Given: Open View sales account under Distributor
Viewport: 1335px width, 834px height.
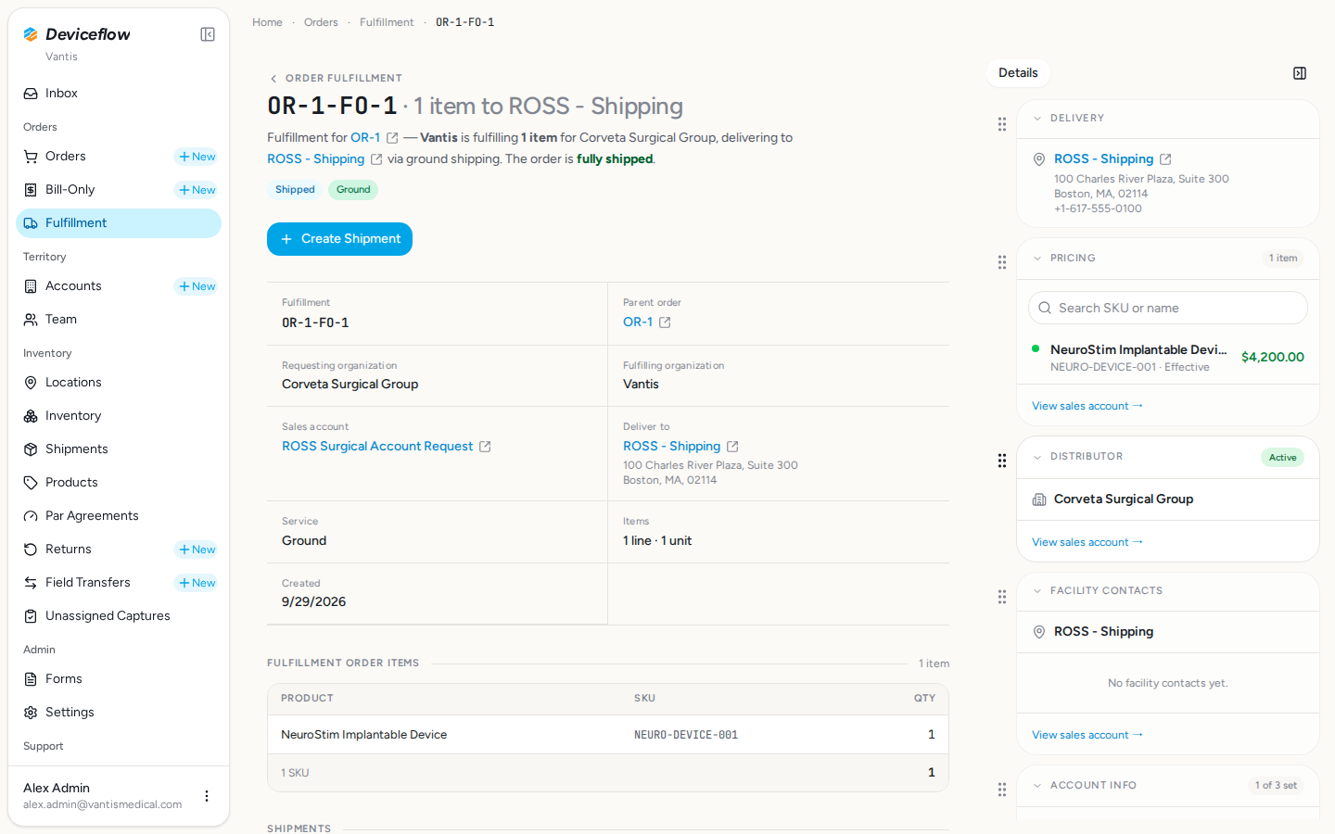Looking at the screenshot, I should pyautogui.click(x=1087, y=542).
